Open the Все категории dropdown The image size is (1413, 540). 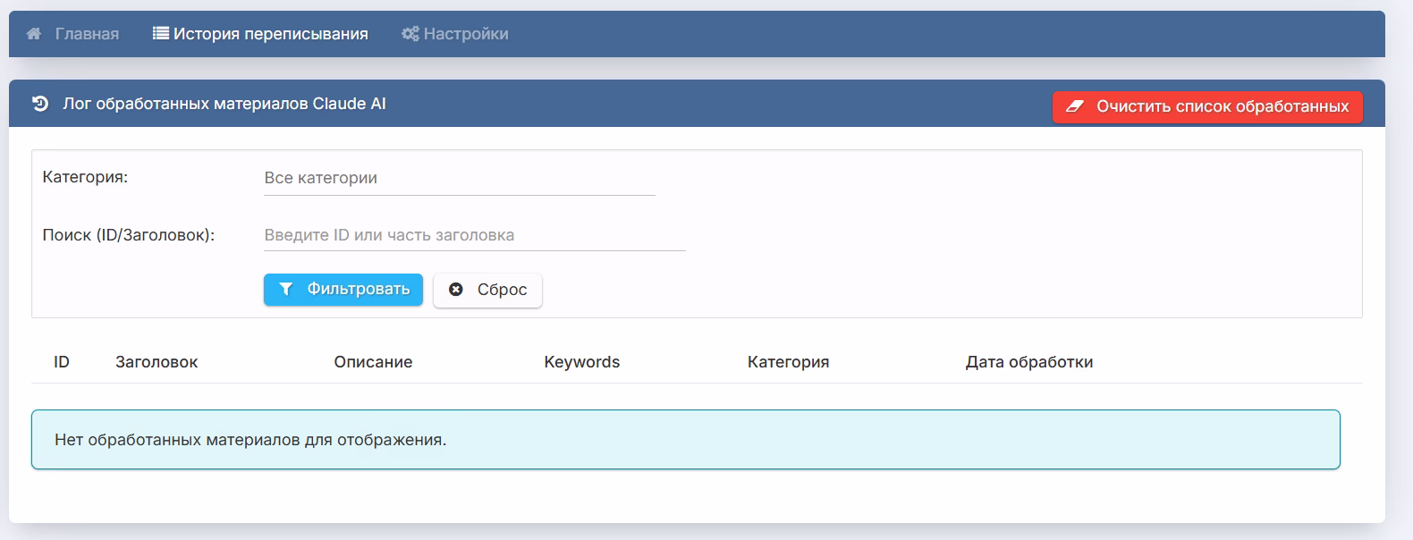tap(459, 178)
